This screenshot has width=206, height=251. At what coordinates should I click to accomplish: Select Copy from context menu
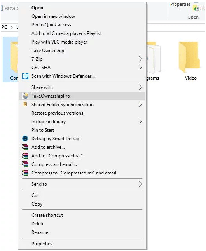pos(82,204)
